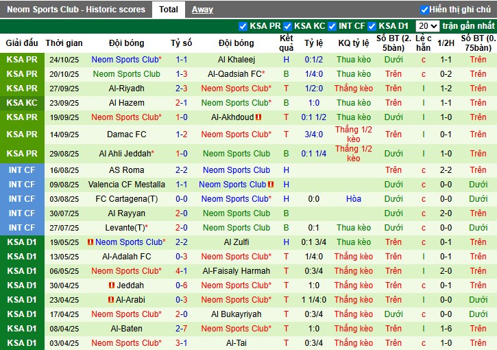Click Al-Qadsiah FC team name
497x350 pixels.
point(237,74)
